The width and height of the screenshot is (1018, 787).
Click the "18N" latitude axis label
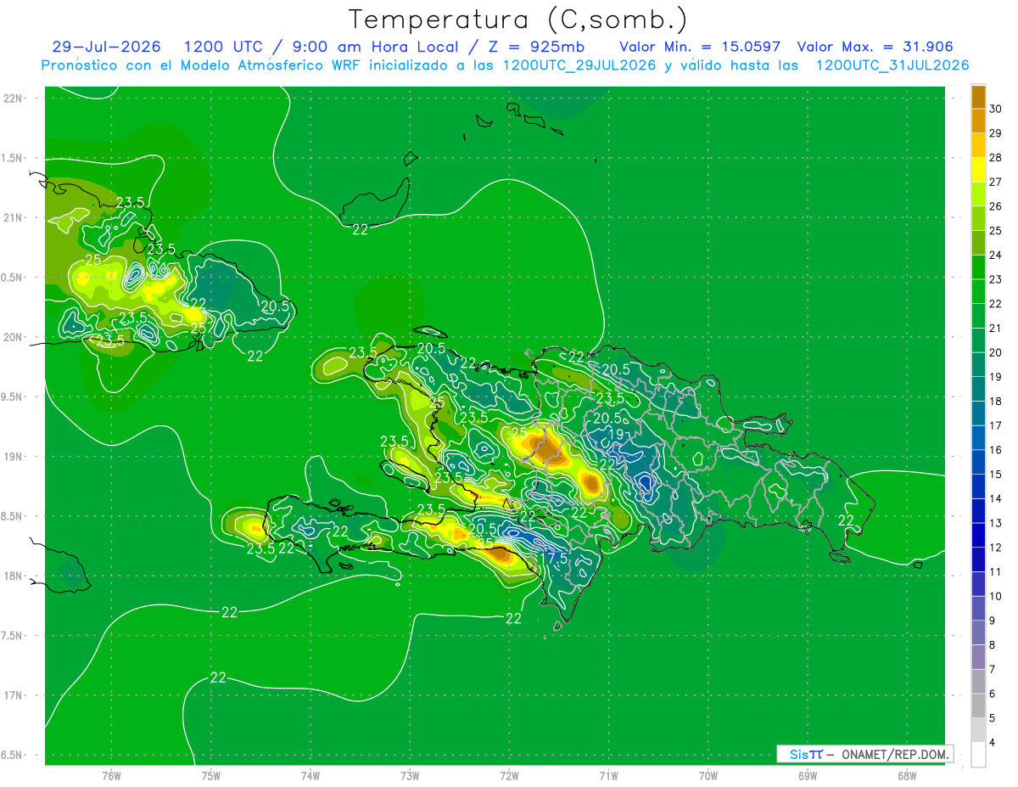click(13, 576)
